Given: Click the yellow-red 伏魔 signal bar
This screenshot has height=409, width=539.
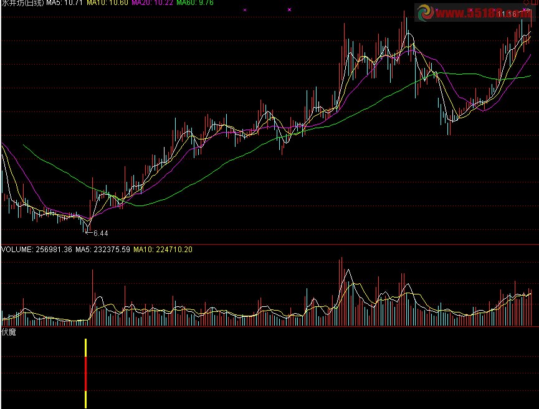Looking at the screenshot, I should pos(85,374).
